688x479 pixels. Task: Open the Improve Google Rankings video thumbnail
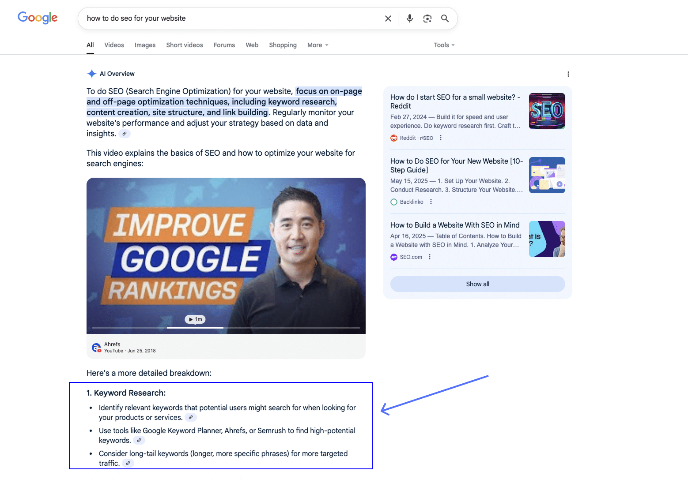point(226,256)
